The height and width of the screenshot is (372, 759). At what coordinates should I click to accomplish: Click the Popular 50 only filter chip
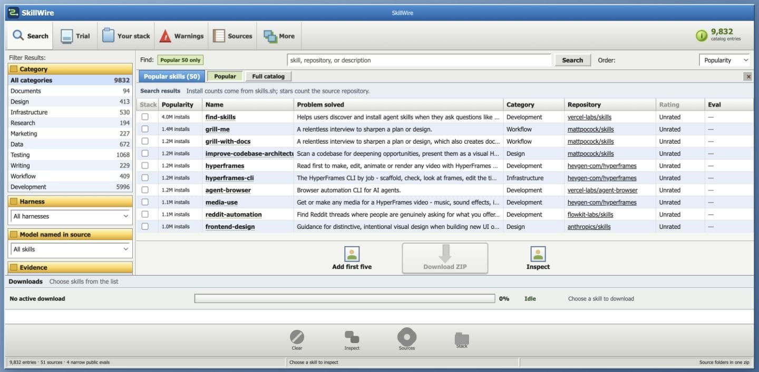point(181,60)
